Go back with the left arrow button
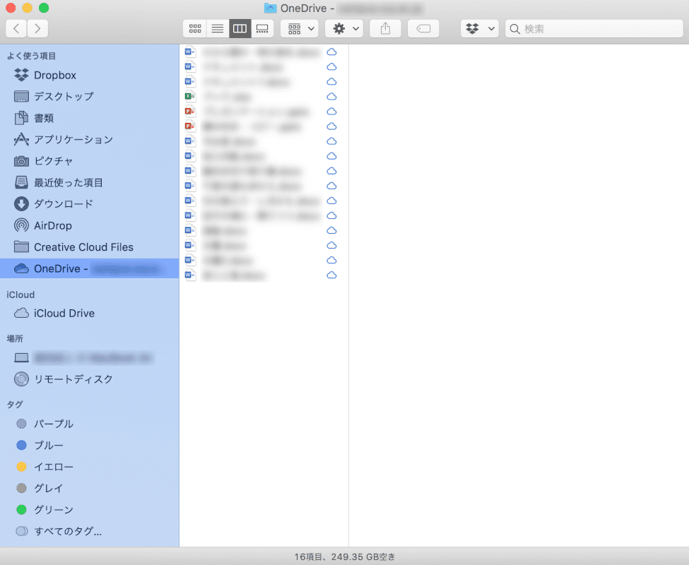Image resolution: width=689 pixels, height=565 pixels. tap(16, 28)
